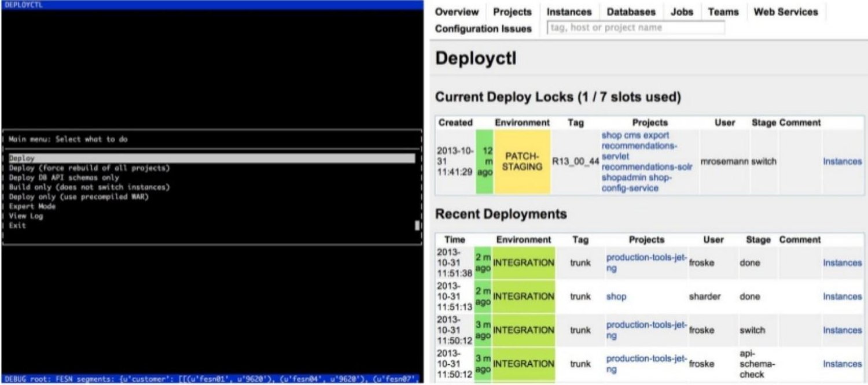Select View Log menu entry

click(26, 216)
